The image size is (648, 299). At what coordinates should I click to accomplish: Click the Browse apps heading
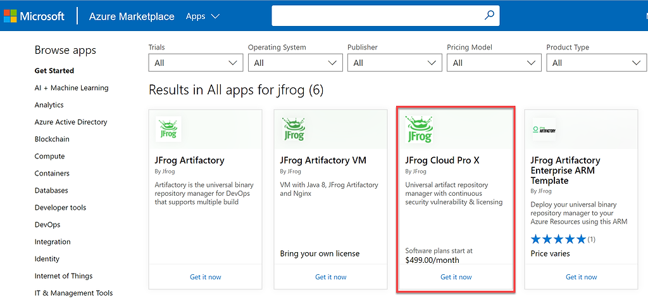65,50
